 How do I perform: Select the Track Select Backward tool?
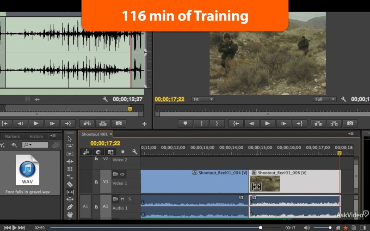tap(70, 154)
